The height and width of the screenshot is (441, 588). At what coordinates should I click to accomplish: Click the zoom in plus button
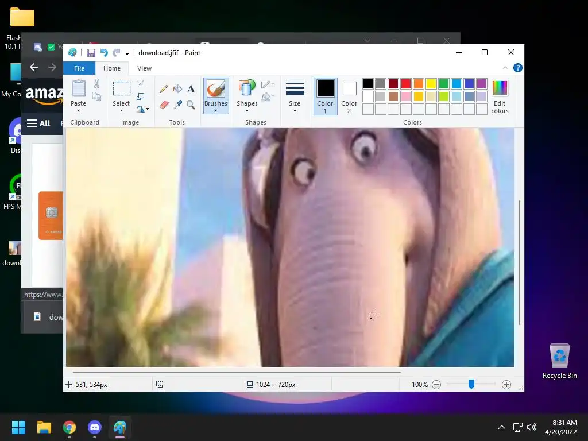coord(506,384)
